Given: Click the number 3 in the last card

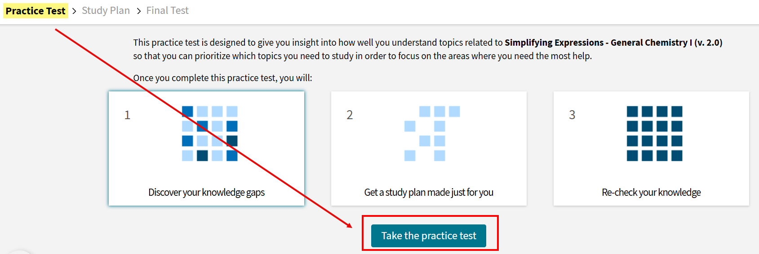Looking at the screenshot, I should coord(572,115).
